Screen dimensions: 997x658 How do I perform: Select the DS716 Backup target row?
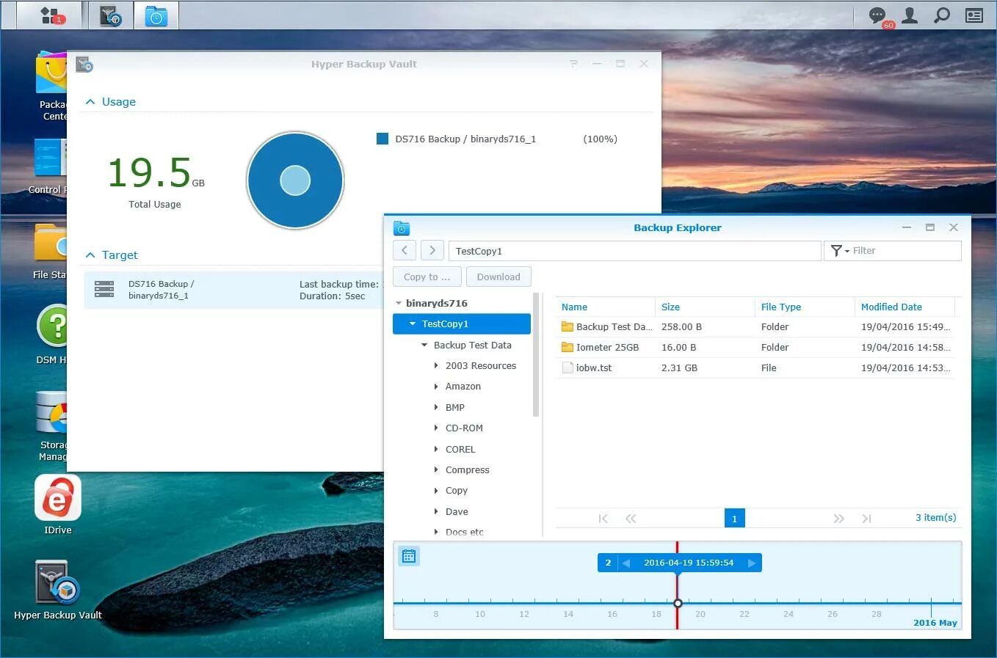tap(233, 290)
